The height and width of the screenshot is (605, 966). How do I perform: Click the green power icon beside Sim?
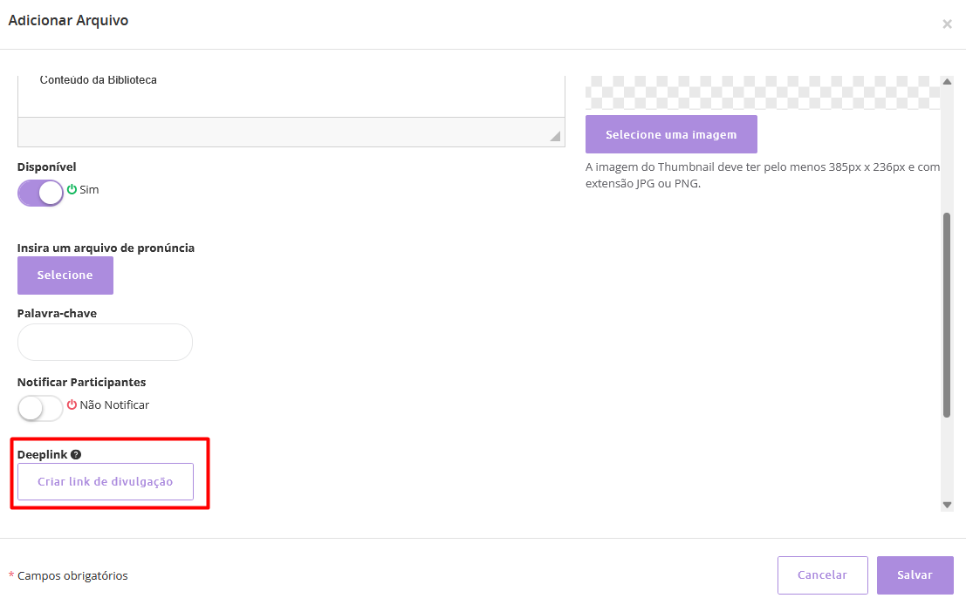coord(72,189)
